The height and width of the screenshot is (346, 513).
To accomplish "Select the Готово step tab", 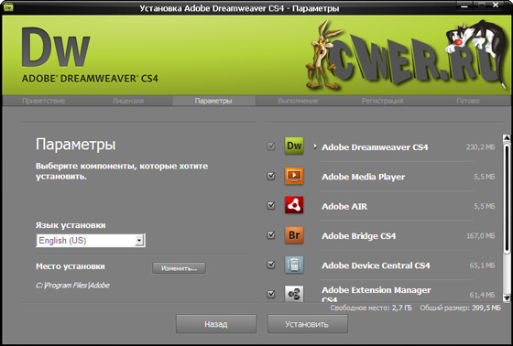I will pos(468,101).
